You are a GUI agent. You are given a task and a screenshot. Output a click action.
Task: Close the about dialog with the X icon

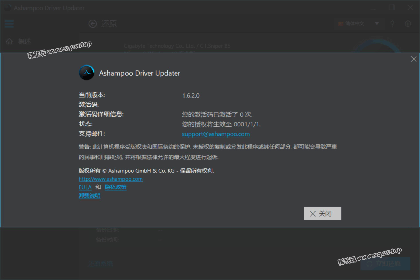click(413, 59)
